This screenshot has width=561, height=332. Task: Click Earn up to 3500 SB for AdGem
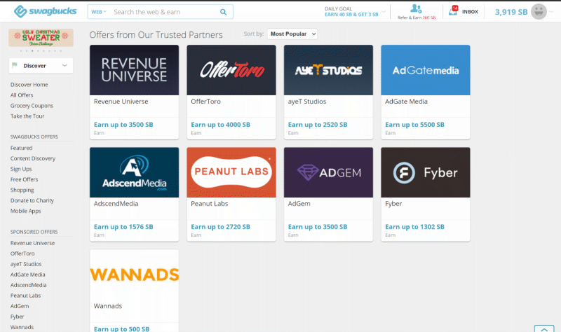318,227
